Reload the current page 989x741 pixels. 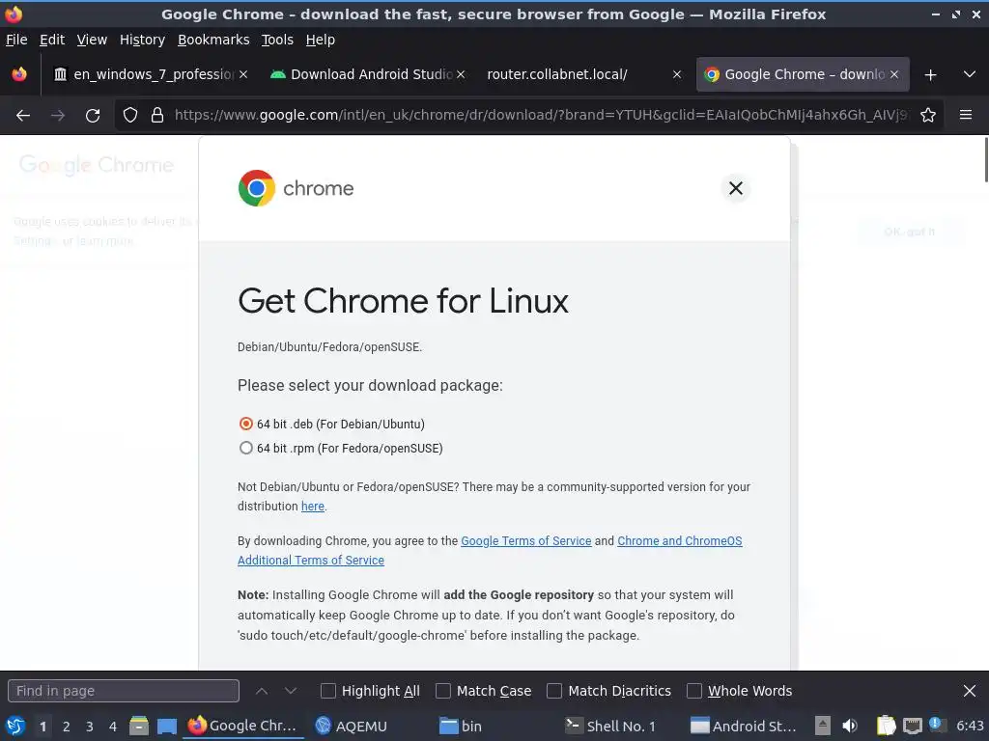[93, 116]
